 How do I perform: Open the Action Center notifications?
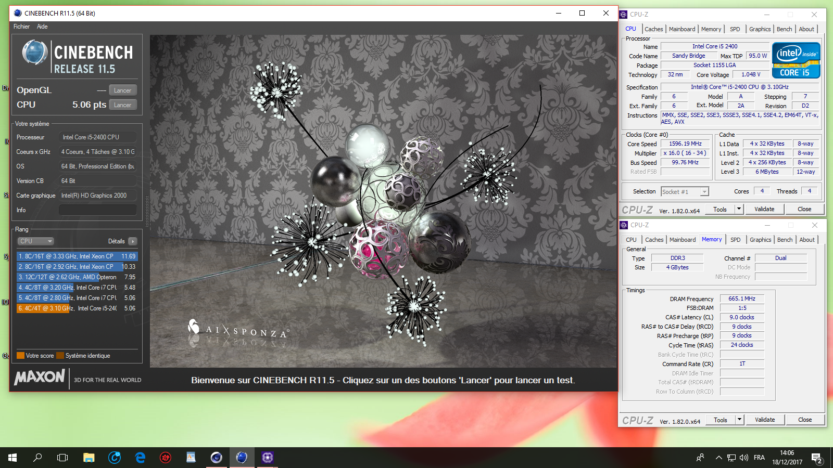(x=816, y=458)
